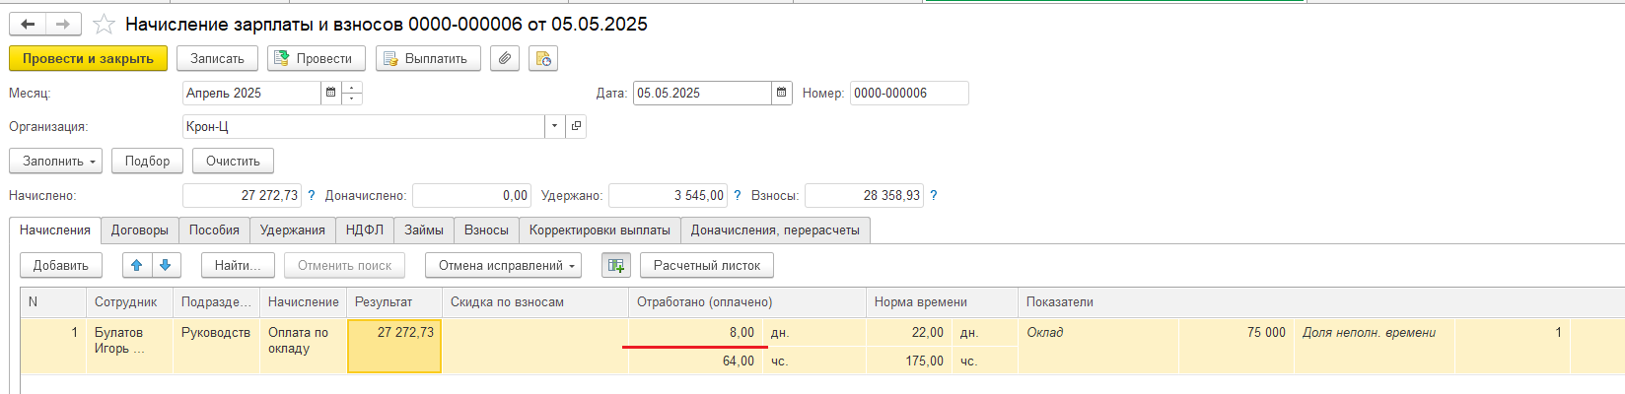
Task: Move row down with blue arrow
Action: (x=165, y=265)
